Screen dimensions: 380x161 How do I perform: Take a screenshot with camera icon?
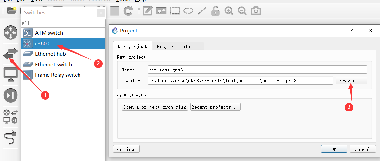[256, 11]
